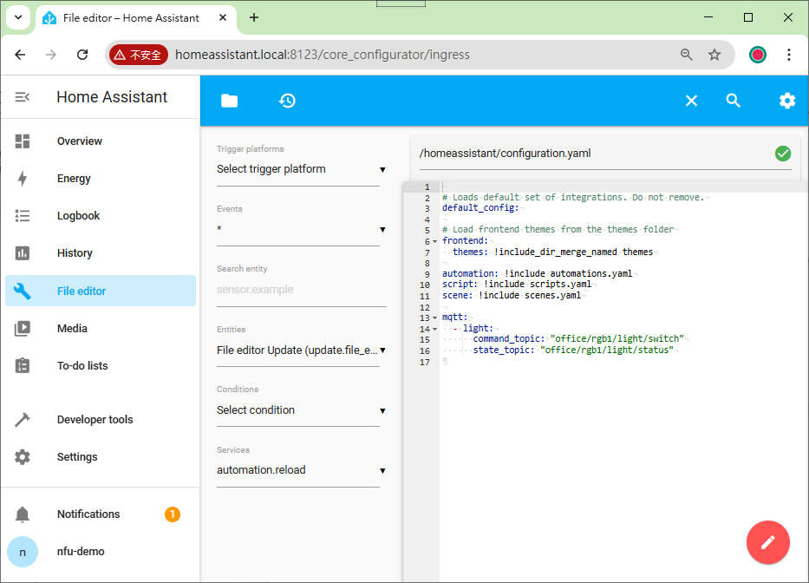Click the browser back button

pos(20,55)
